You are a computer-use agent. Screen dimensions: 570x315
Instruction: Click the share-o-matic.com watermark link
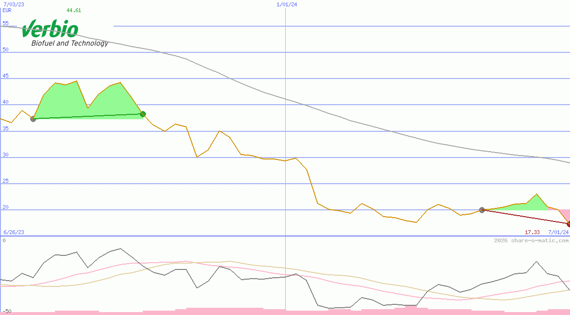[531, 240]
